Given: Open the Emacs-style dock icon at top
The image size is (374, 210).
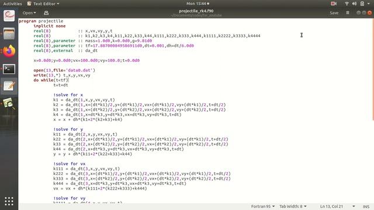Looking at the screenshot, I should (9, 16).
